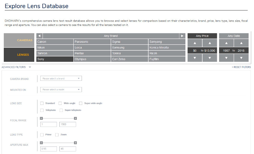254x154 pixels.
Task: Select Tamron brand
Action: click(x=55, y=53)
